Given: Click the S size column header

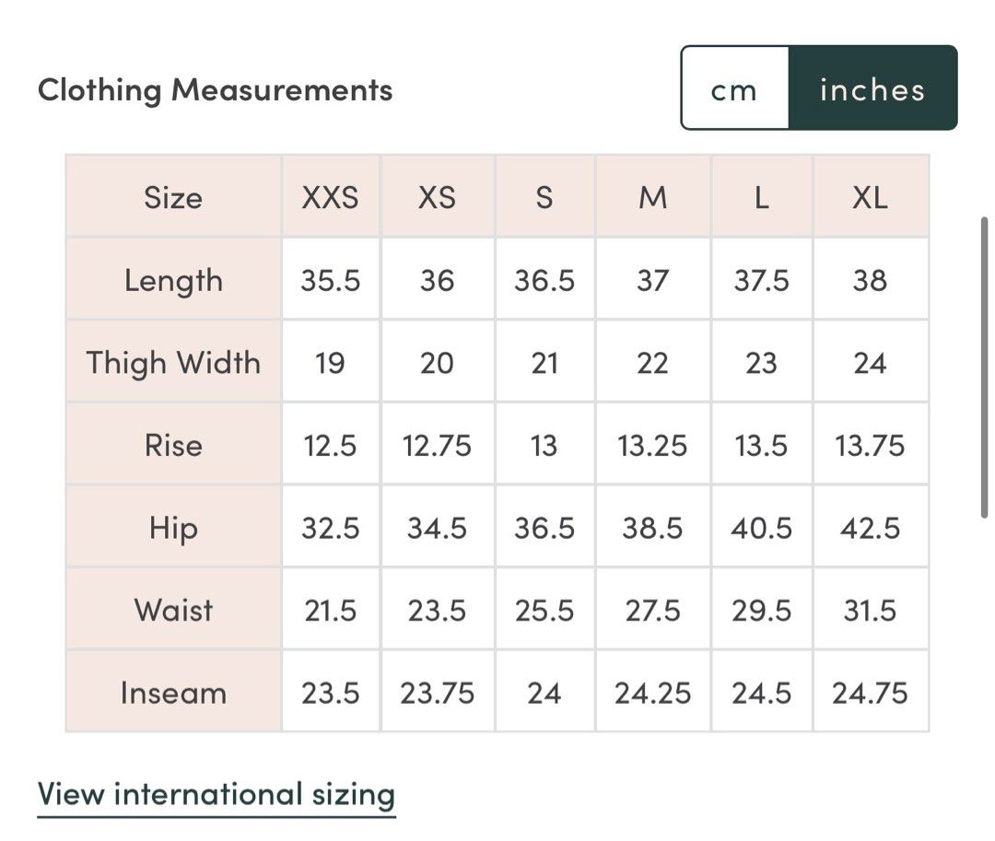Looking at the screenshot, I should 544,197.
